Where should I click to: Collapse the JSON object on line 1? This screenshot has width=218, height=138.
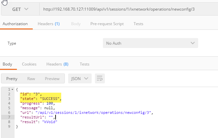click(13, 90)
